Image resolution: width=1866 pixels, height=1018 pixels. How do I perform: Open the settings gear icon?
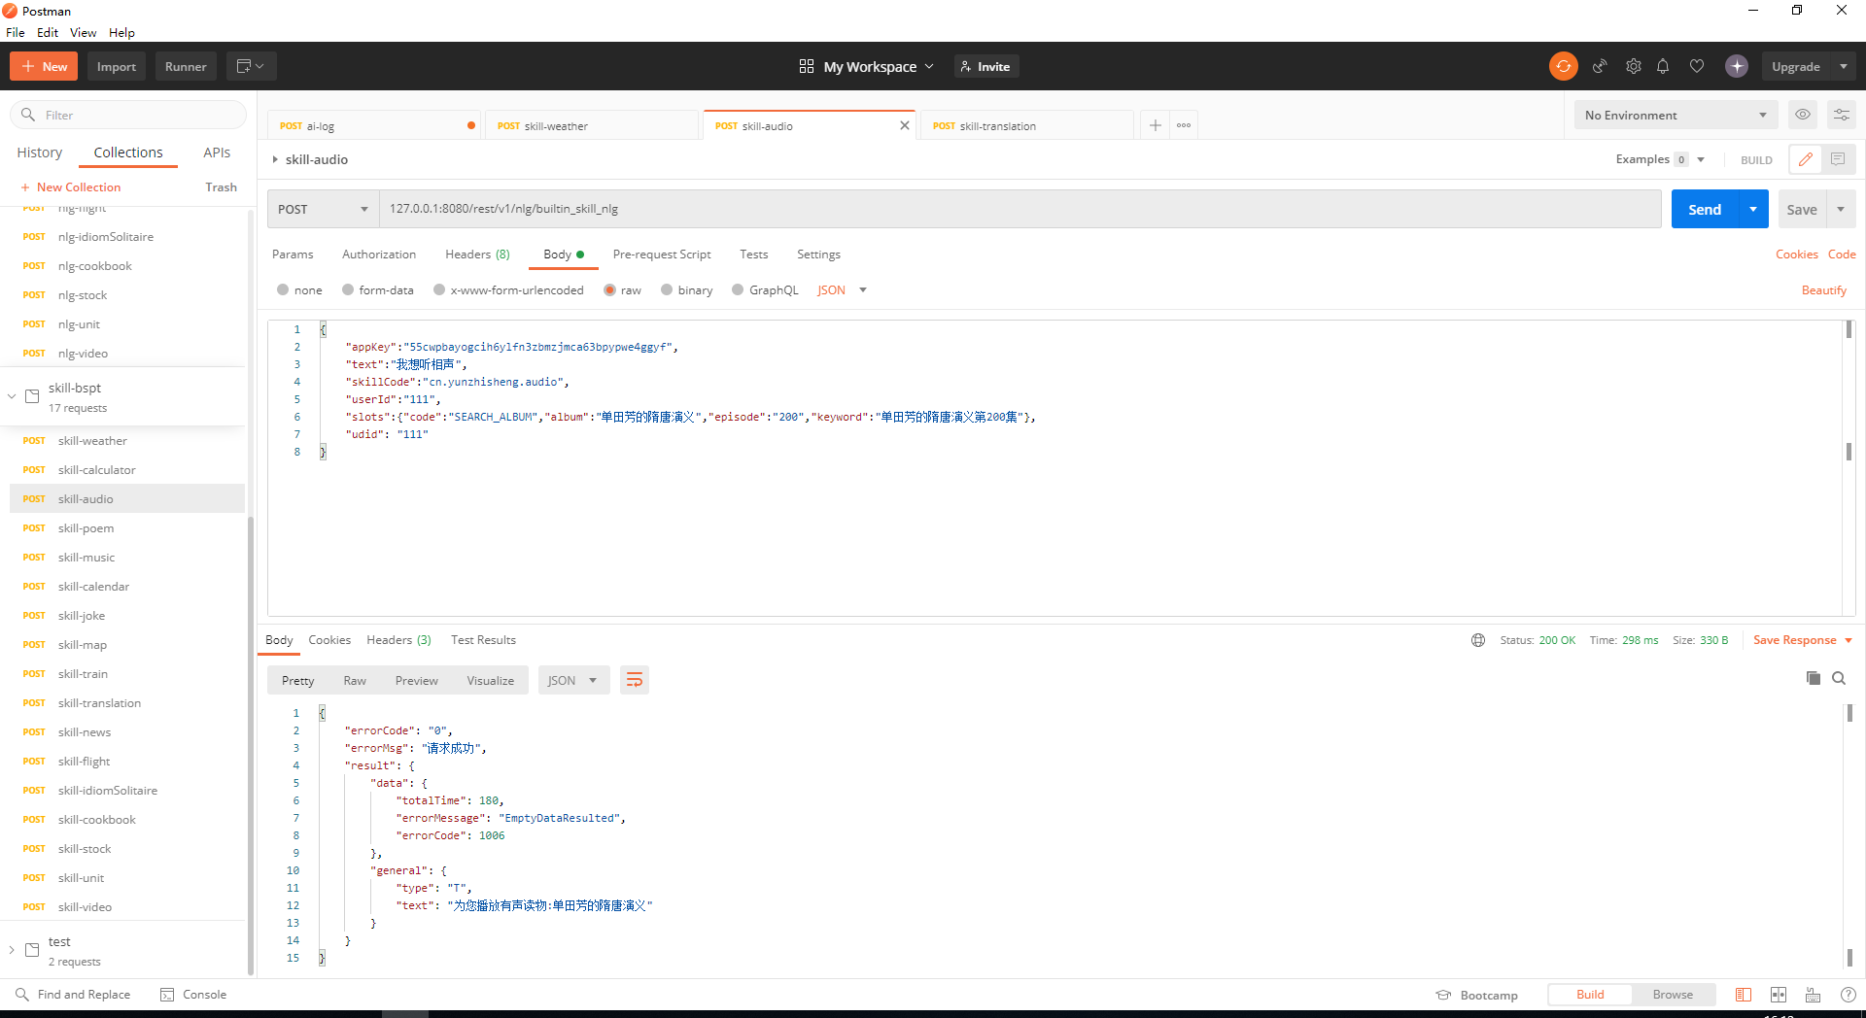point(1633,66)
